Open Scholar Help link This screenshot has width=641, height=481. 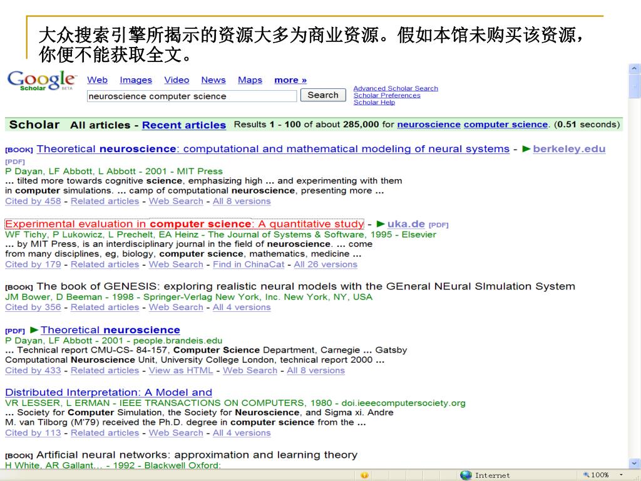pos(374,102)
